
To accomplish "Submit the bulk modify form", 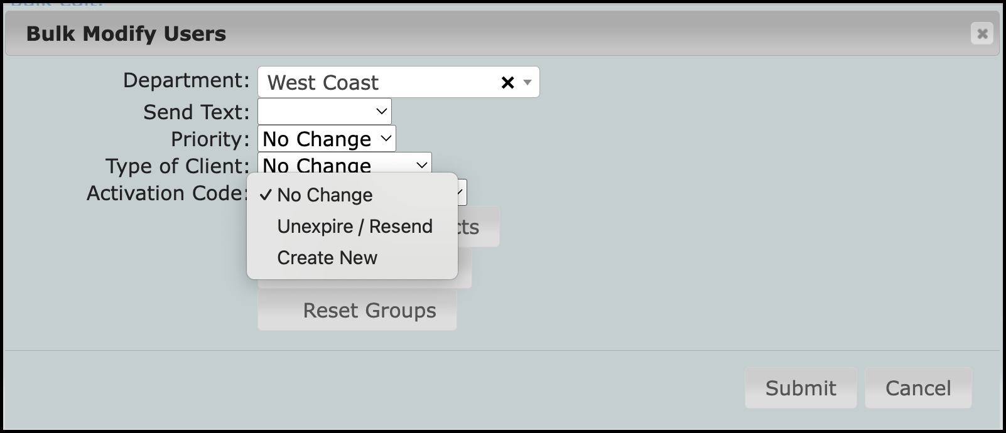I will tap(801, 388).
